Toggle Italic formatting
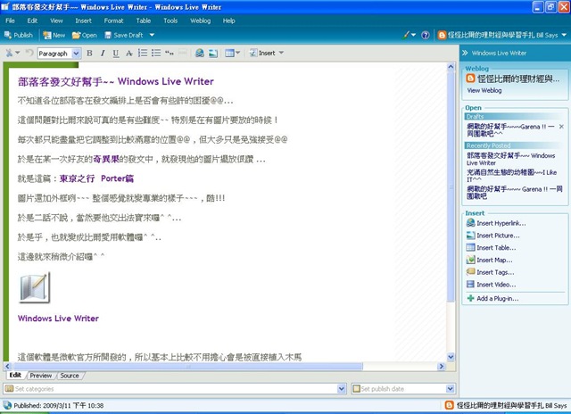571x414 pixels. tap(103, 54)
